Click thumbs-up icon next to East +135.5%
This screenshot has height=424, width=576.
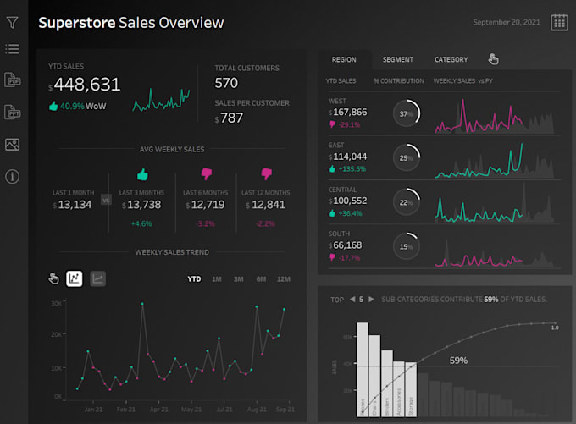(332, 169)
